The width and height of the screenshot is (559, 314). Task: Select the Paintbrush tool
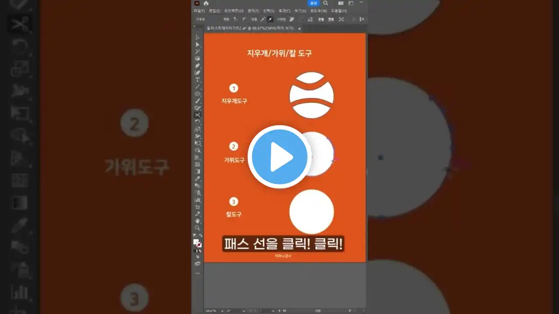(198, 101)
